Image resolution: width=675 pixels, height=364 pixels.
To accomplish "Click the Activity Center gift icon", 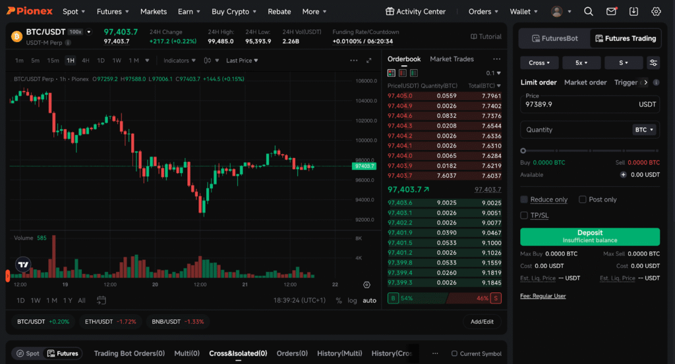I will tap(390, 12).
